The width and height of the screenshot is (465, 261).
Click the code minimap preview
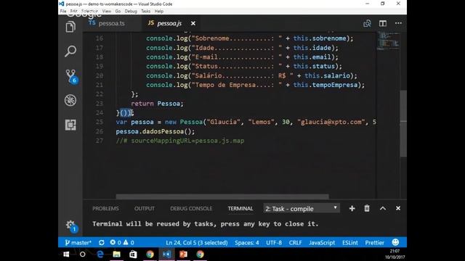pos(388,41)
